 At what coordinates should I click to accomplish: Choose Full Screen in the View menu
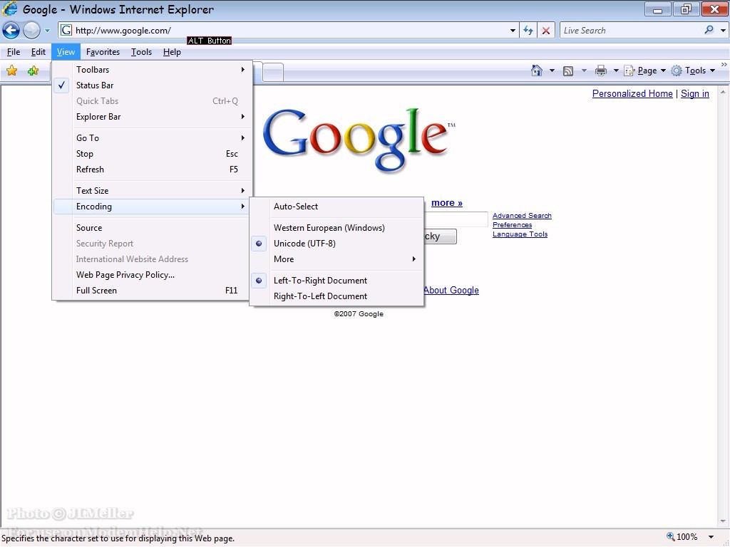click(x=152, y=291)
